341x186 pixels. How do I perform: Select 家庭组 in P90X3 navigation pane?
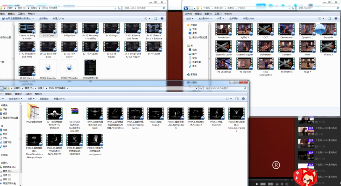pyautogui.click(x=192, y=74)
